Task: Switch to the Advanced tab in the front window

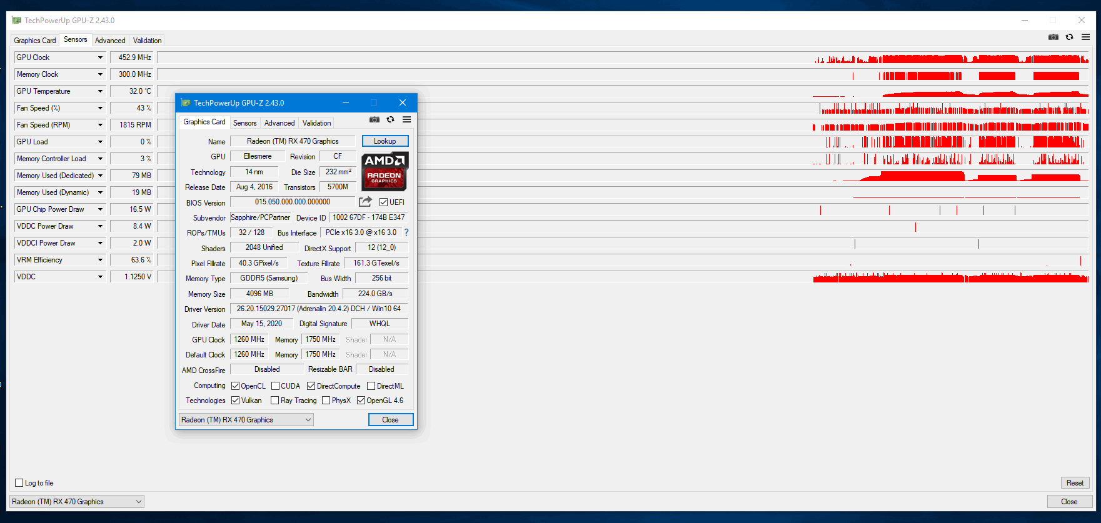Action: coord(279,123)
